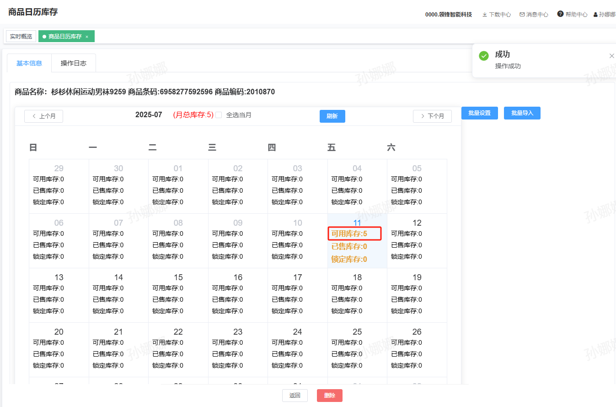616x407 pixels.
Task: Click the 五 Friday column header
Action: [x=332, y=147]
